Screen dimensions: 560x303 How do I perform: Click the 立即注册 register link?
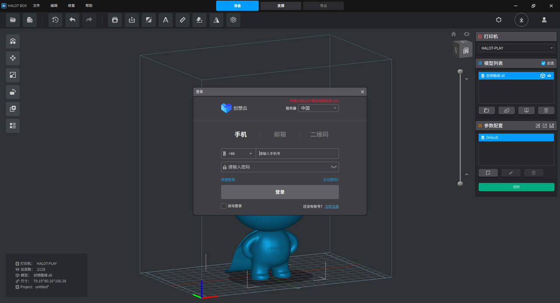pyautogui.click(x=332, y=206)
